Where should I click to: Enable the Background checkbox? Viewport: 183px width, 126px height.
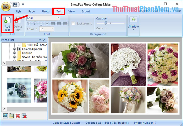[73, 23]
